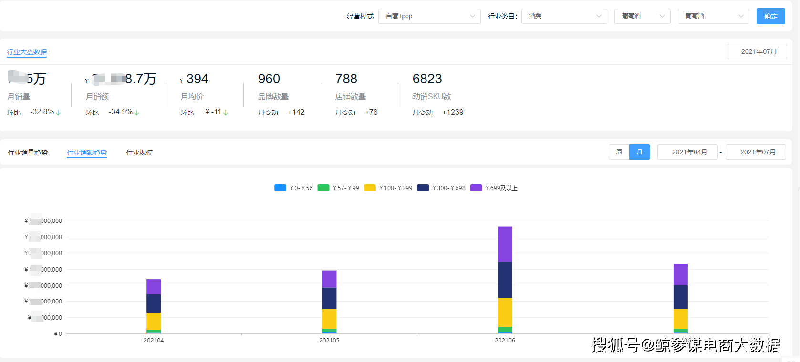Click the purple segment of the 202106 bar
This screenshot has width=800, height=362.
(505, 244)
